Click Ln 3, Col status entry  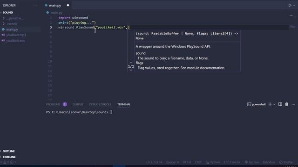tap(154, 162)
